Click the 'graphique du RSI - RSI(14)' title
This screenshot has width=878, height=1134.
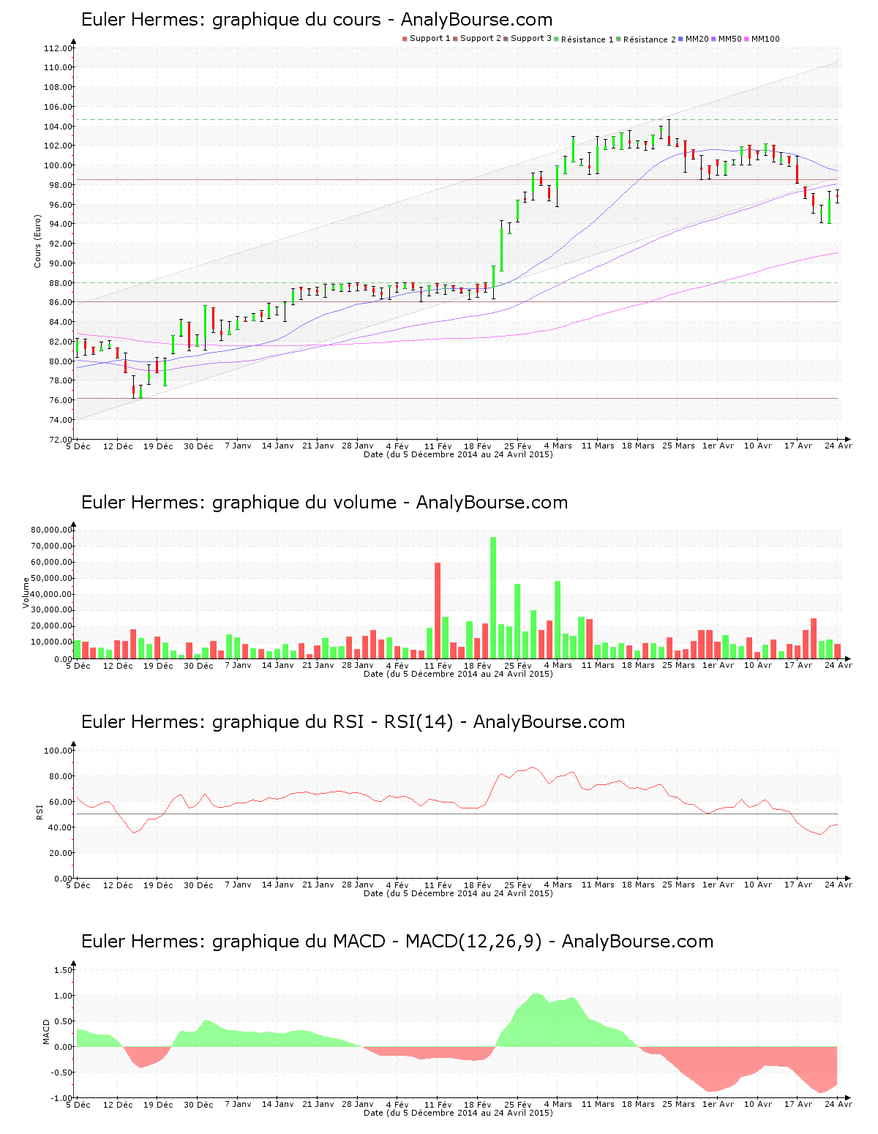[353, 722]
